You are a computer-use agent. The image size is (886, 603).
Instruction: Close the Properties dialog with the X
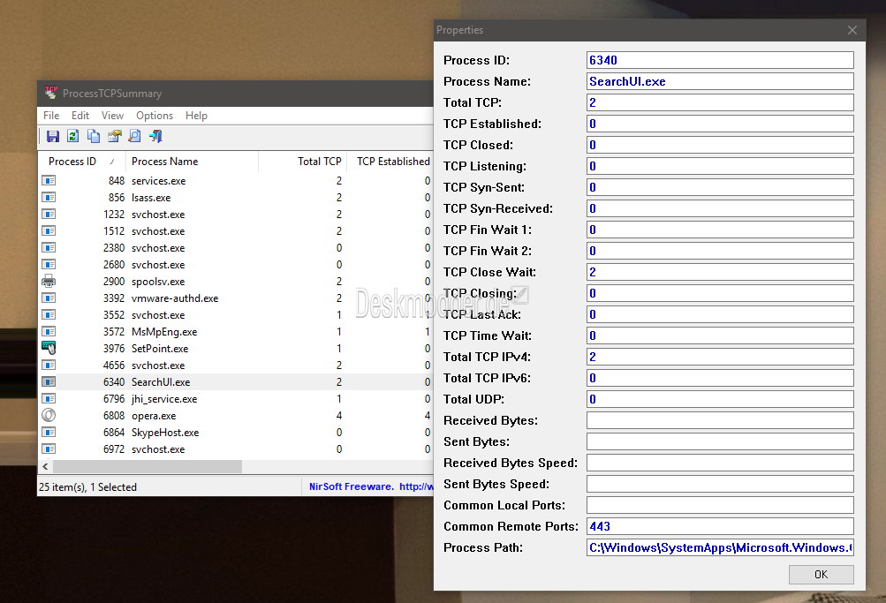click(x=852, y=30)
